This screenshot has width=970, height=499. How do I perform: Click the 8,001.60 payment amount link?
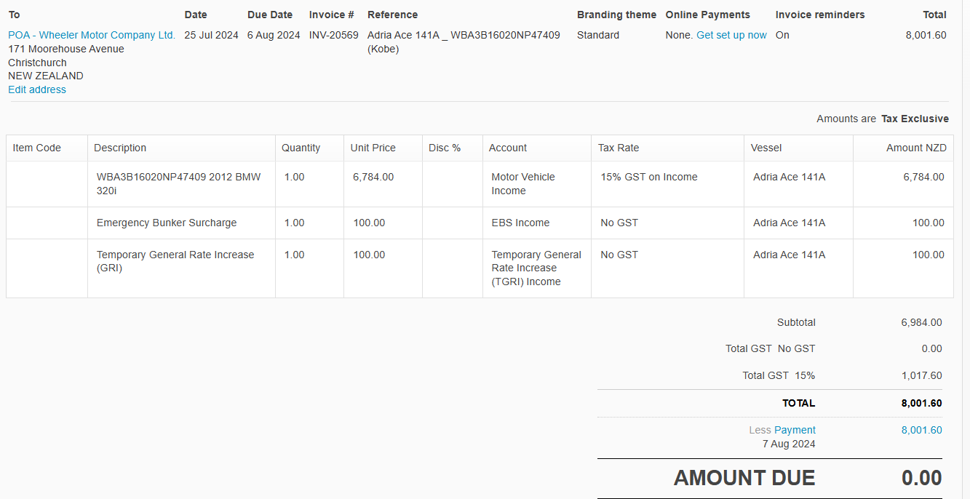coord(921,430)
